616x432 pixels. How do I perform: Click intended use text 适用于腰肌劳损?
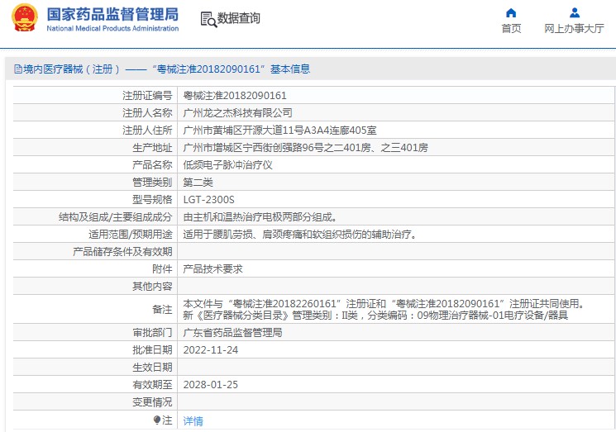[217, 235]
